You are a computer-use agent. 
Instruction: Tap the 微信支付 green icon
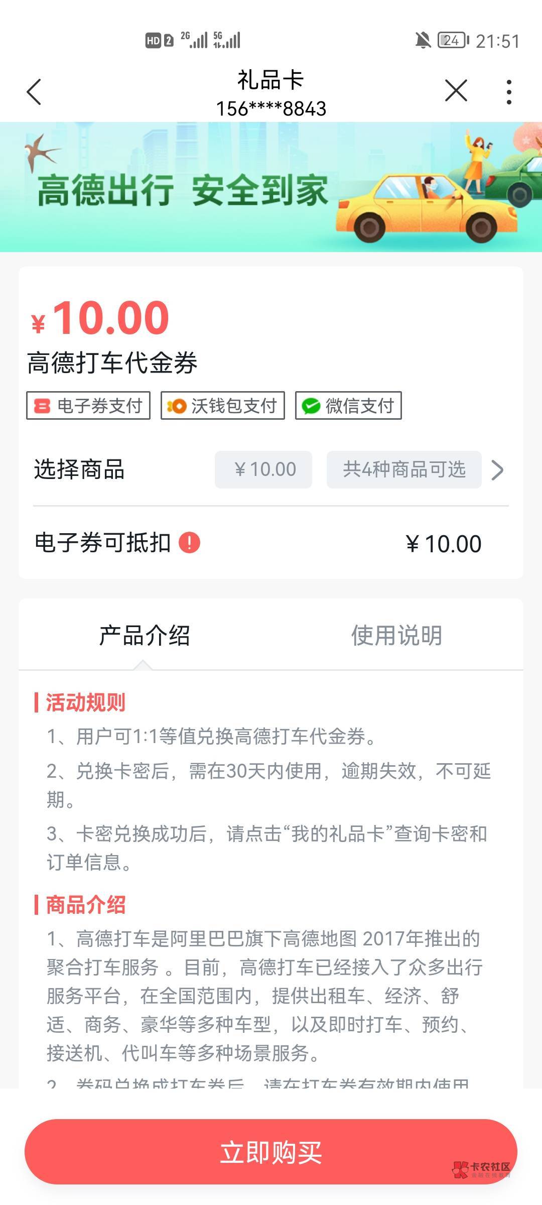click(311, 406)
